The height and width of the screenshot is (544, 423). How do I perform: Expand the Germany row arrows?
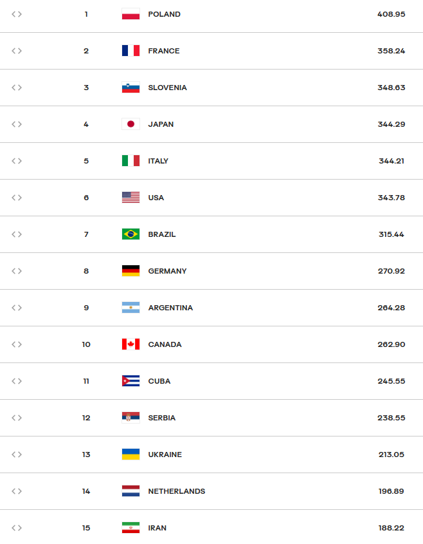click(17, 271)
